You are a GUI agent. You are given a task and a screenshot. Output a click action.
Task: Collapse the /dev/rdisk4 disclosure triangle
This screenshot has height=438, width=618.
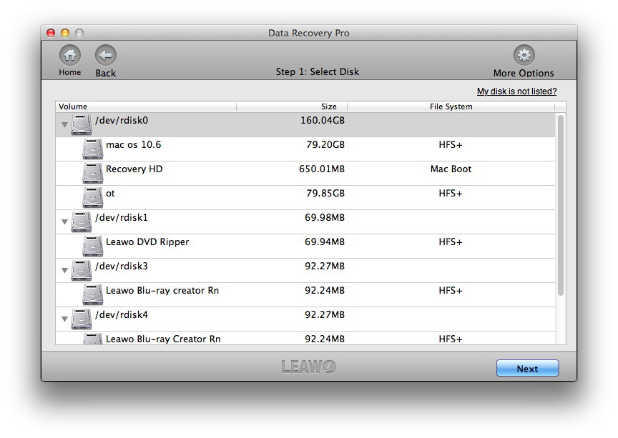click(64, 319)
